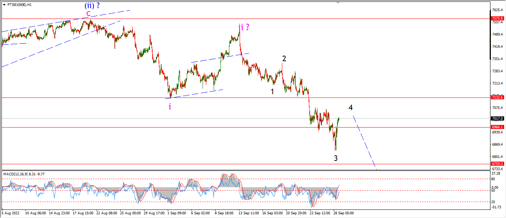Select the magenta ii ? wave label
Image resolution: width=506 pixels, height=218 pixels.
[x=243, y=27]
